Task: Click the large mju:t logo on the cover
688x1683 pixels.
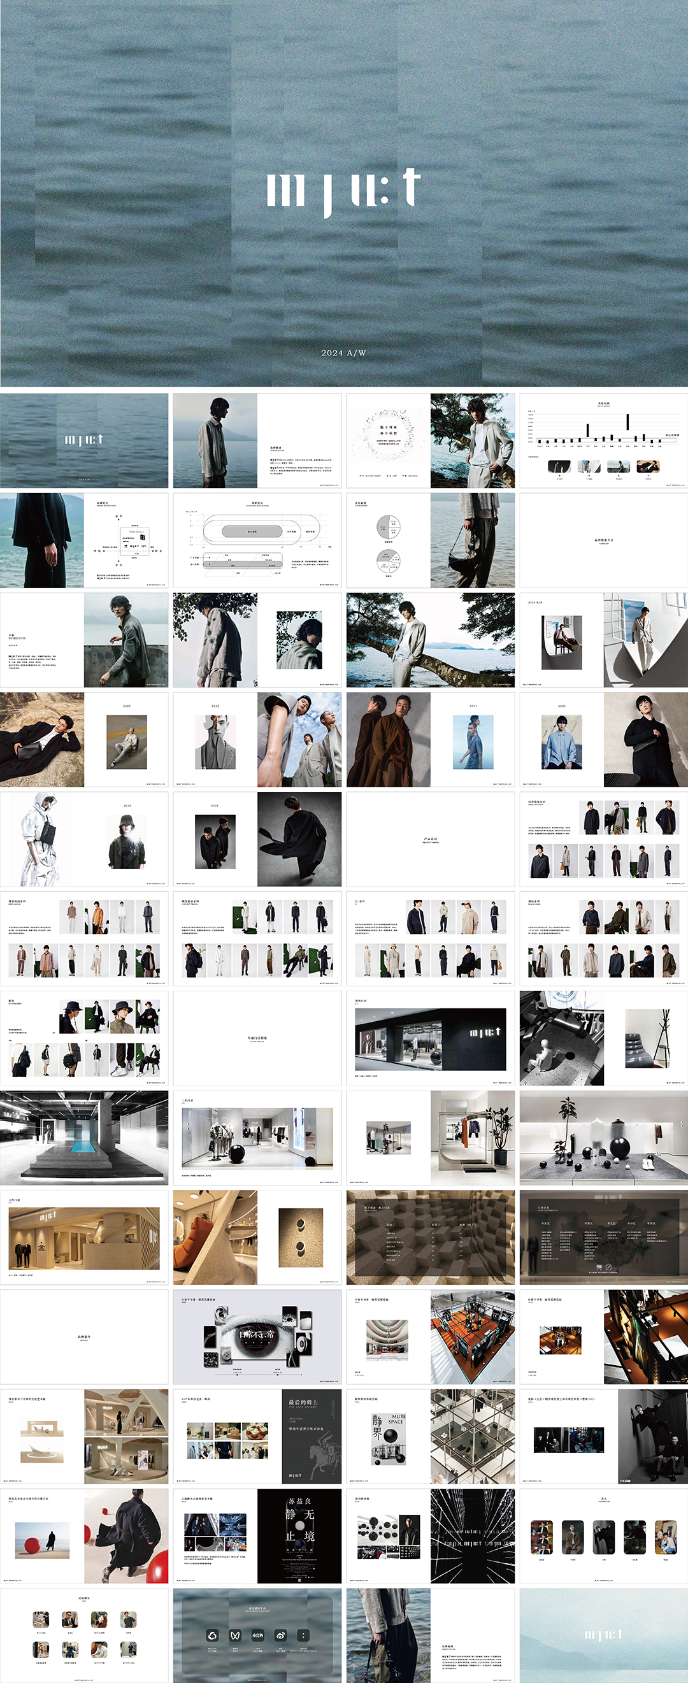Action: [x=343, y=190]
